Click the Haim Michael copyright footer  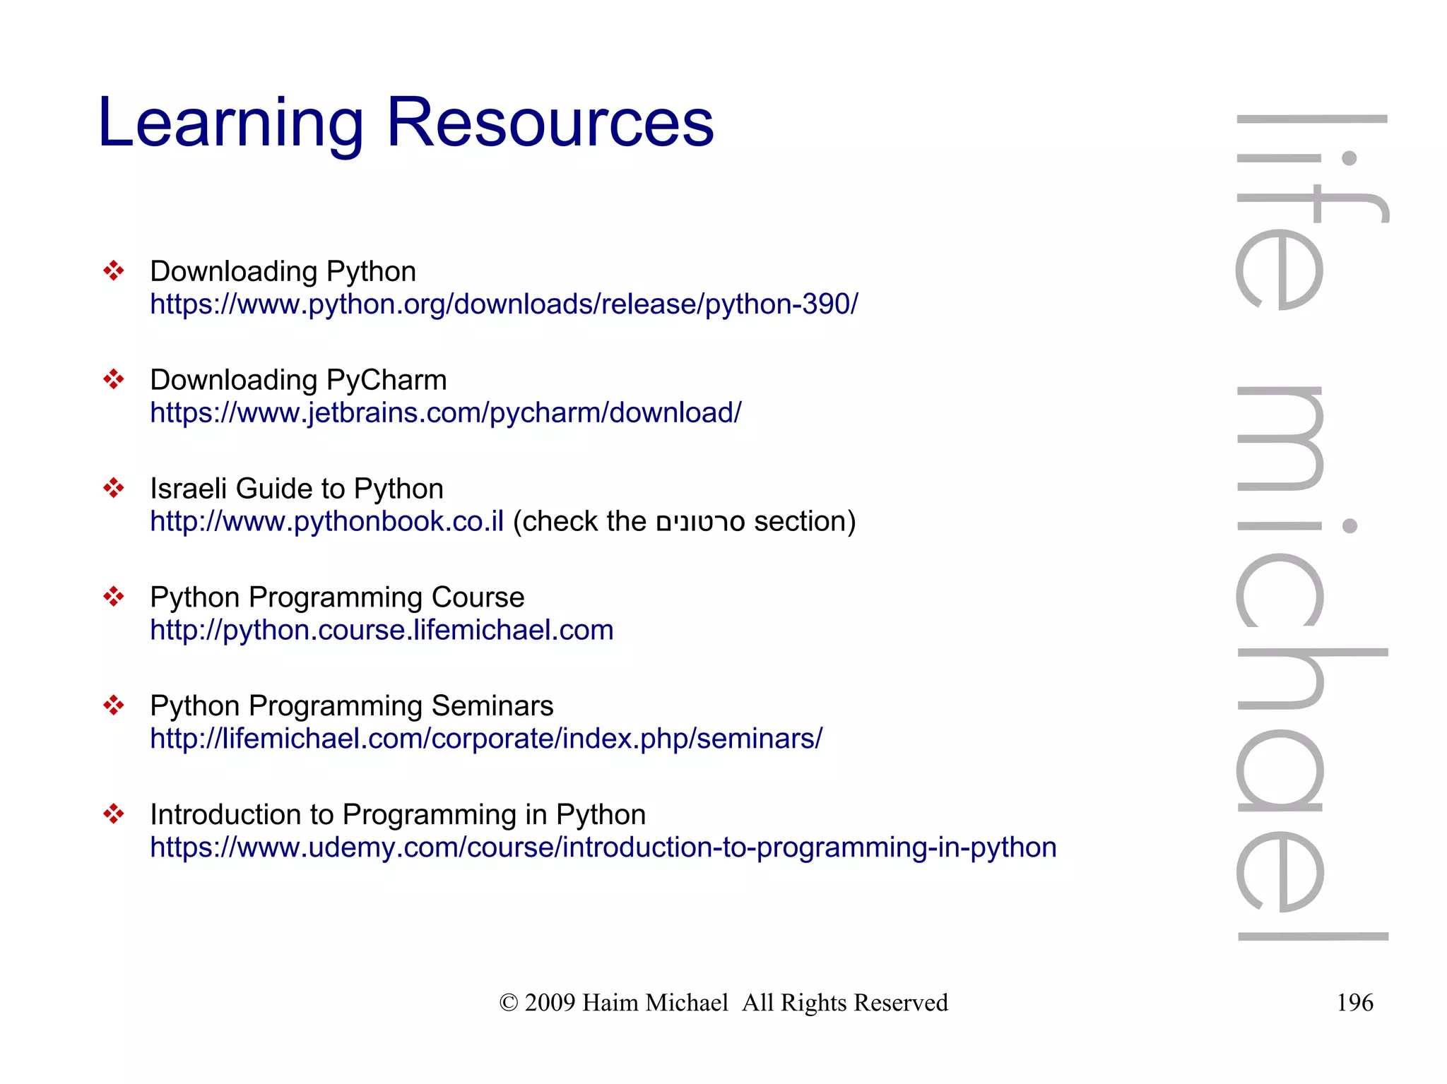click(x=723, y=1003)
